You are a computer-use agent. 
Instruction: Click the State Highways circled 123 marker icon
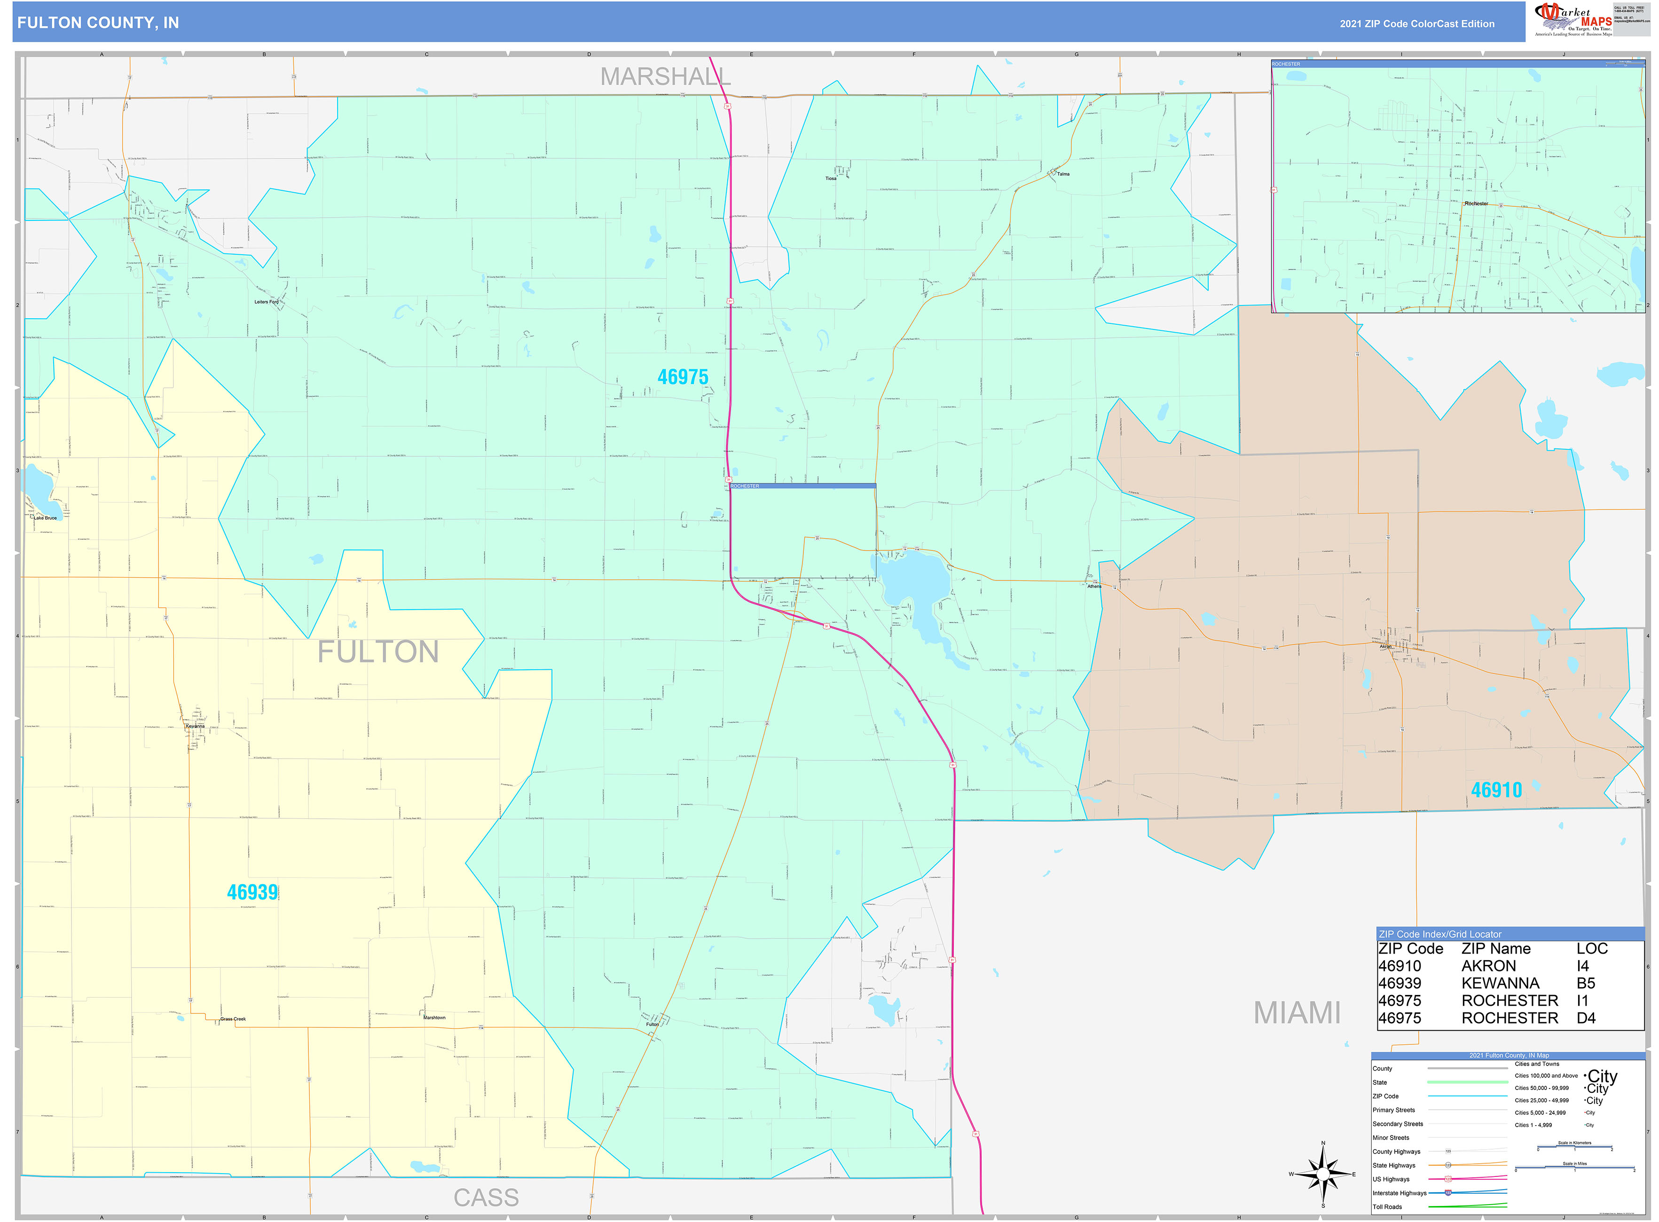[x=1448, y=1166]
